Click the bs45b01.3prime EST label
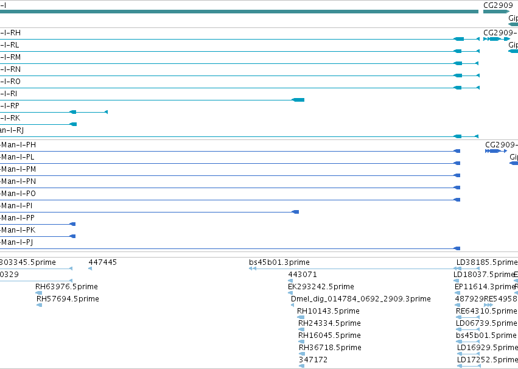The image size is (518, 369). point(279,262)
